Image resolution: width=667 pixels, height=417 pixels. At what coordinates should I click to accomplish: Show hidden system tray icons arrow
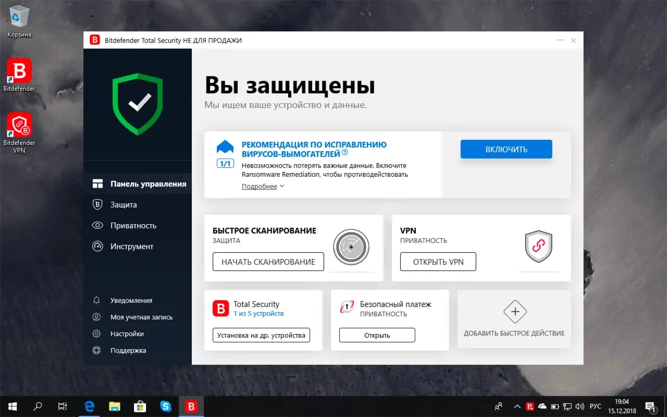coord(517,406)
